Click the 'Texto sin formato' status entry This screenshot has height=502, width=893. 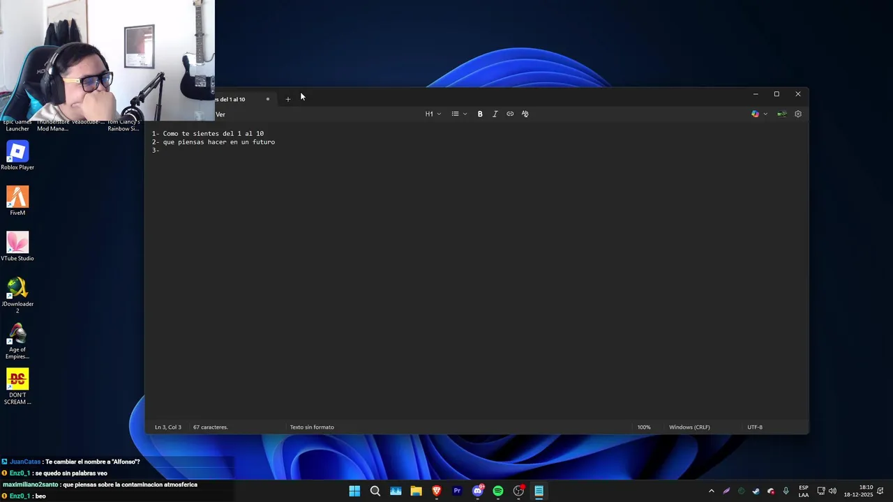312,427
